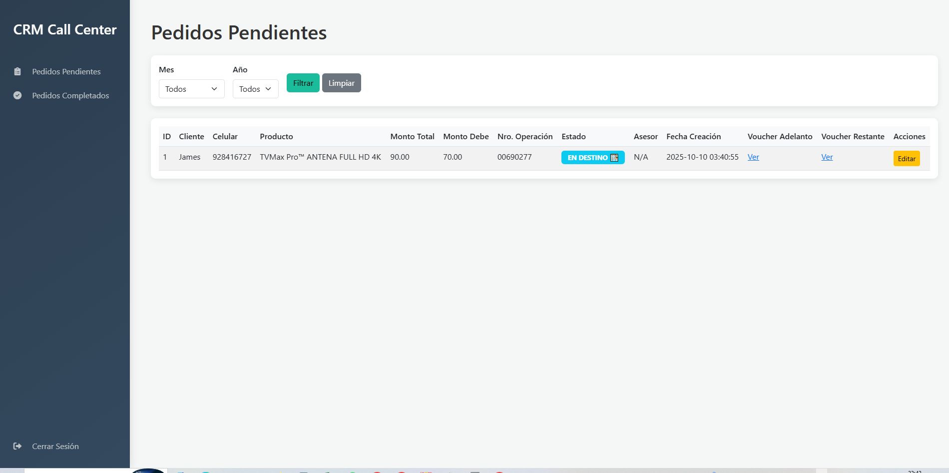Click the EN DESTINO status badge text
This screenshot has width=949, height=473.
click(587, 158)
